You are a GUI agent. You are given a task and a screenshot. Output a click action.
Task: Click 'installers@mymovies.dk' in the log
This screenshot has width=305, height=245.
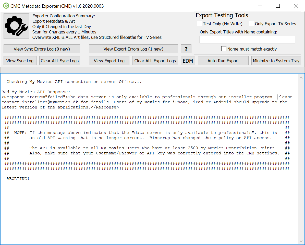[x=50, y=102]
